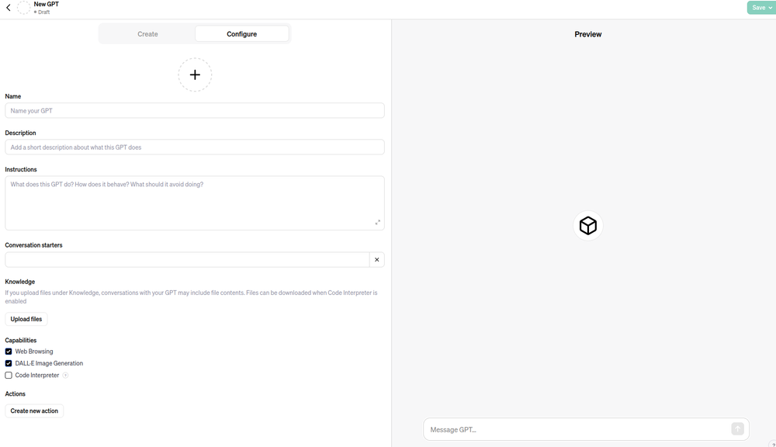Focus the Name your GPT field

pos(195,110)
